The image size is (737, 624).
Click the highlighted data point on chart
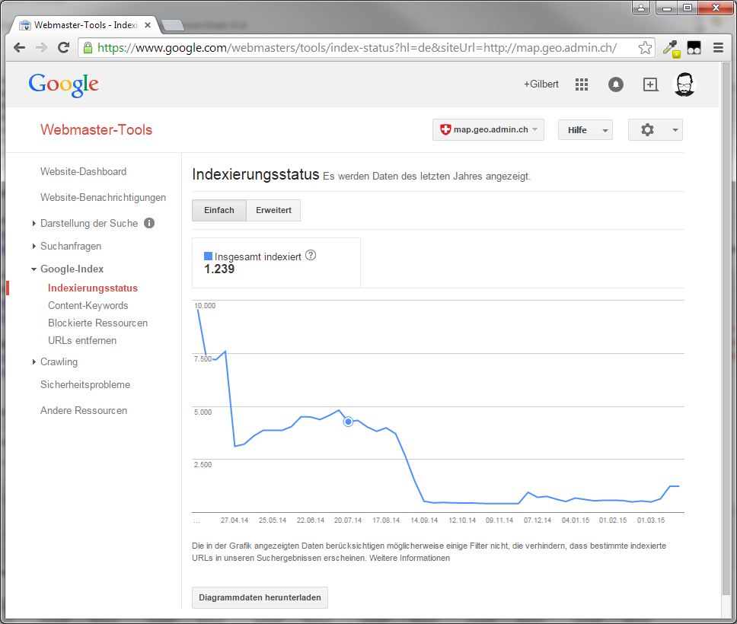(348, 422)
